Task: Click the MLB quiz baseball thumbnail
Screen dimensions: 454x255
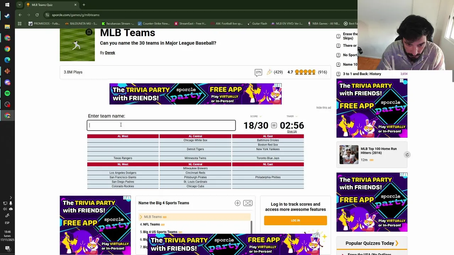Action: (77, 45)
